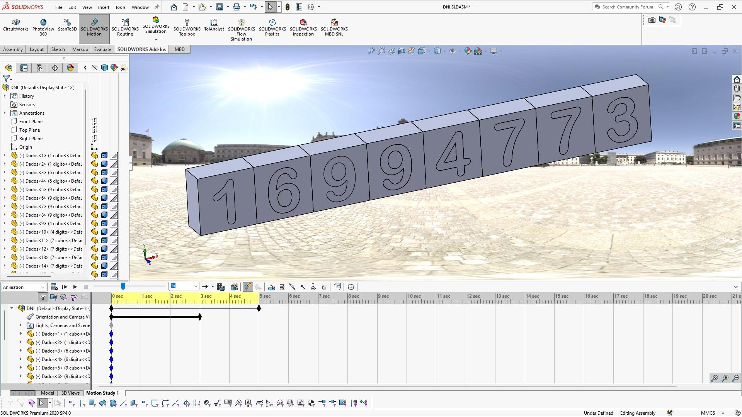The image size is (742, 417).
Task: Switch to the MBD tab
Action: point(180,49)
